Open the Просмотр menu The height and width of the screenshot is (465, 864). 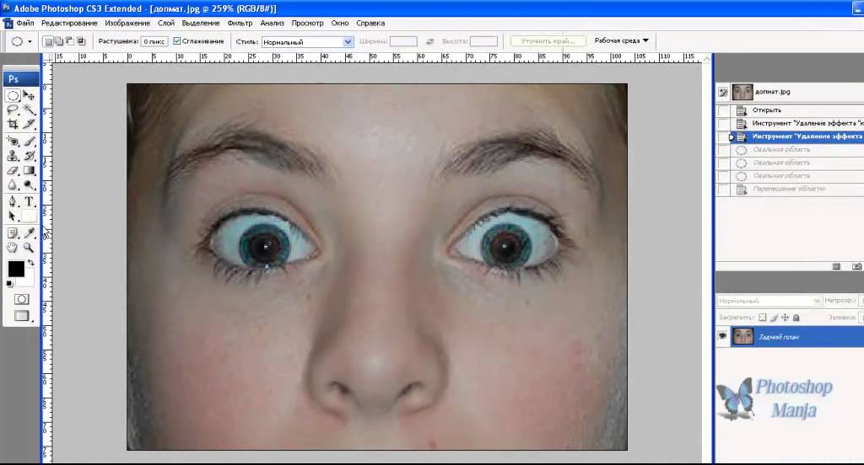coord(307,23)
